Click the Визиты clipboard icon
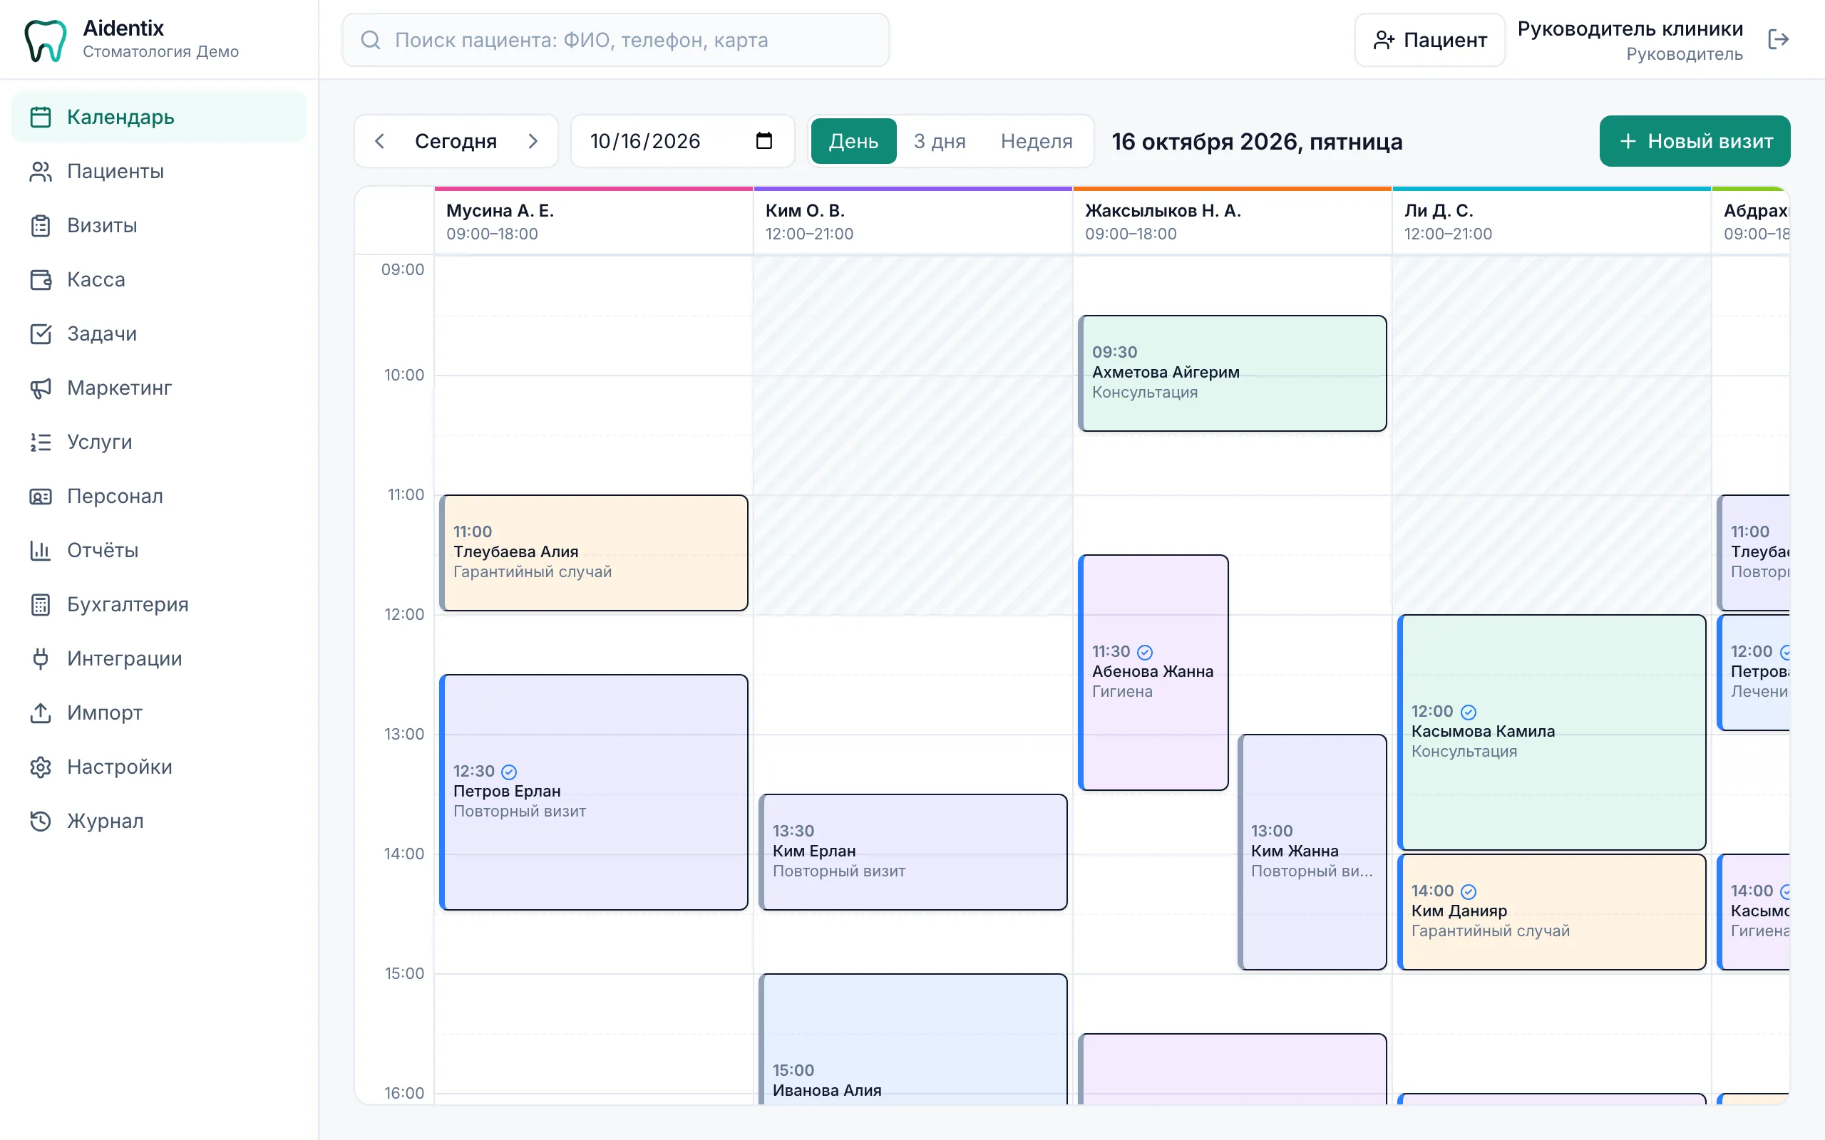This screenshot has width=1825, height=1140. click(41, 225)
